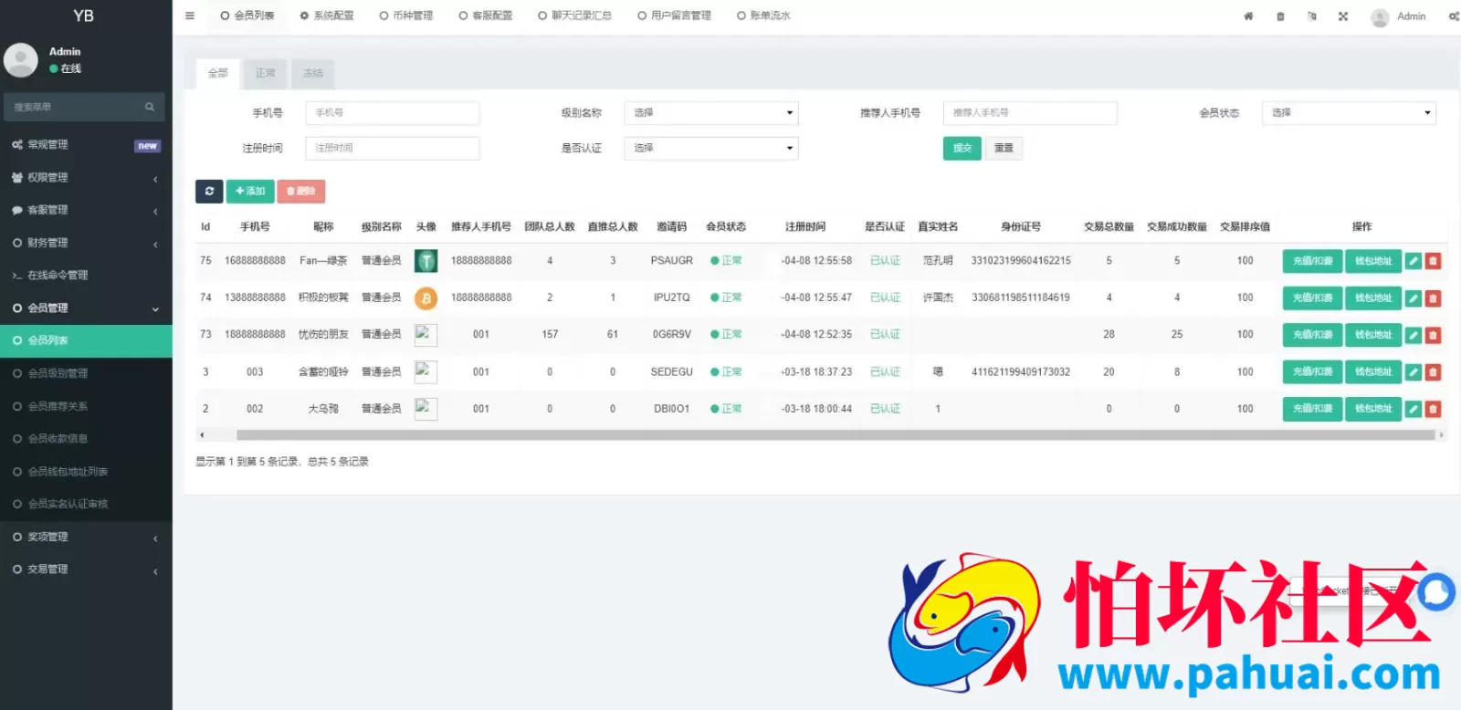Click the green 添加 add button
The image size is (1461, 710).
(250, 191)
